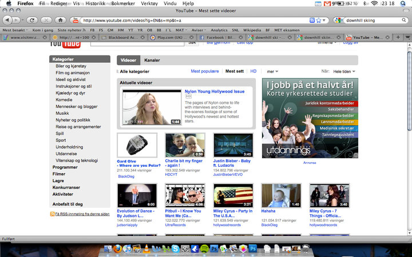This screenshot has height=257, width=412.
Task: Click the Forward arrow button
Action: point(16,20)
